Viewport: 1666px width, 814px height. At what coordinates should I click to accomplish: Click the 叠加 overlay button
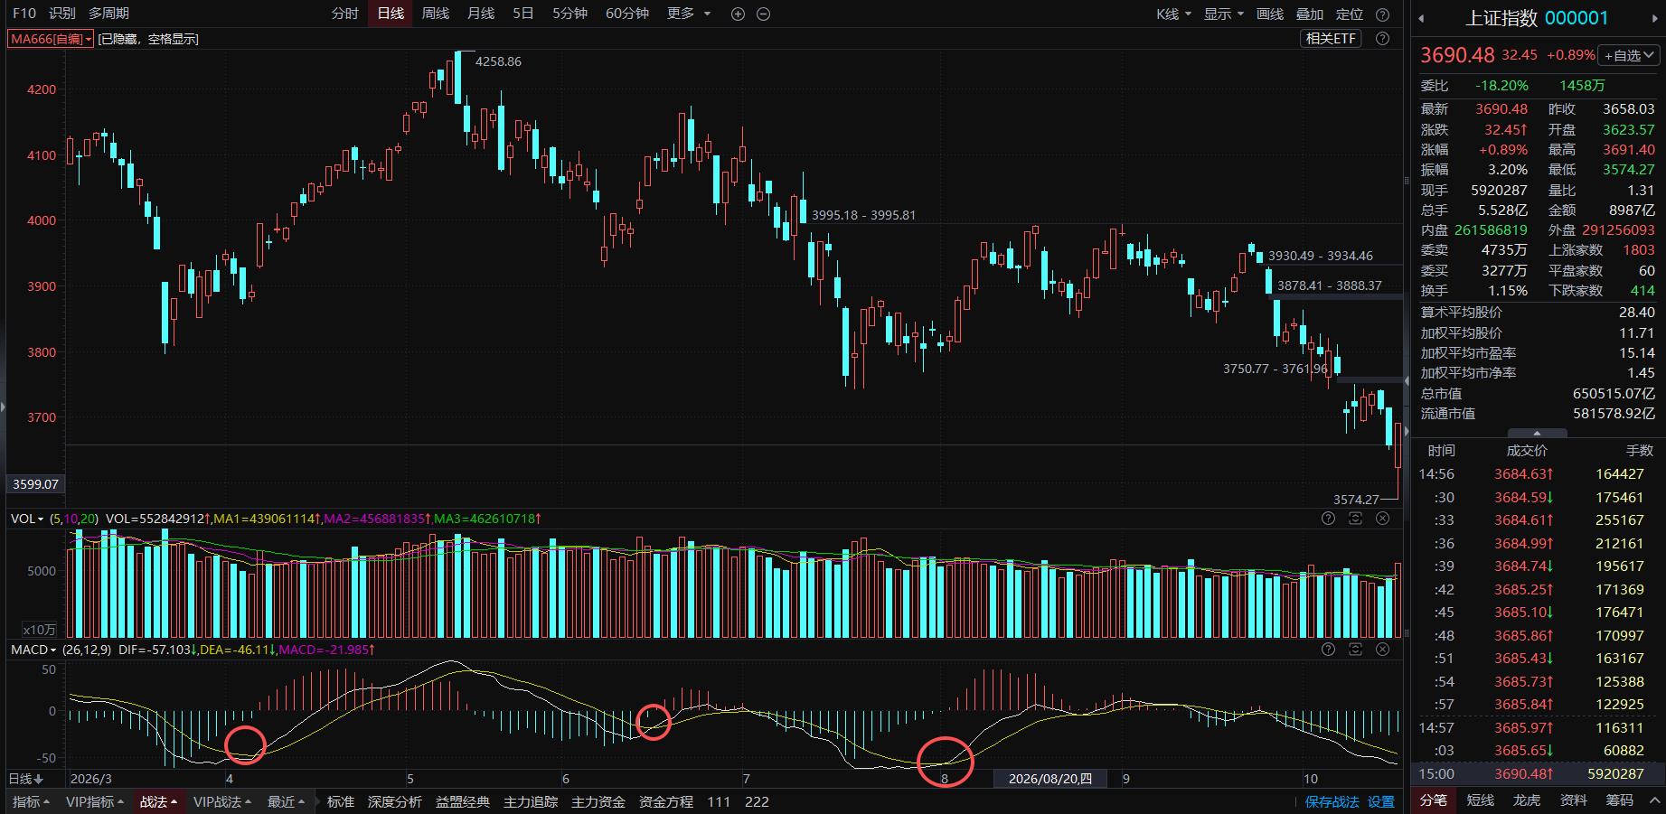click(1310, 14)
